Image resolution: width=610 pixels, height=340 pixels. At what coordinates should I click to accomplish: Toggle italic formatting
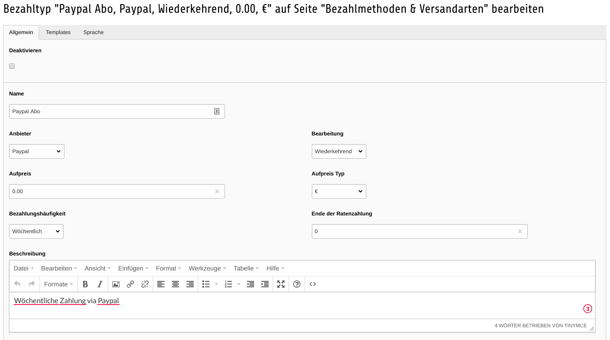(x=100, y=284)
